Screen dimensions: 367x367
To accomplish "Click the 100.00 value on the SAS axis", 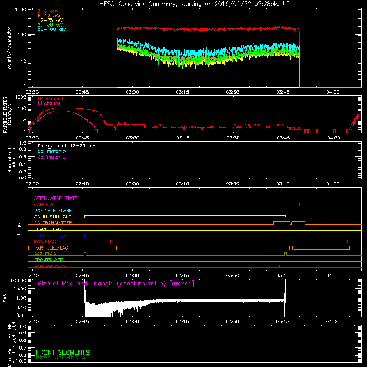I will (18, 280).
